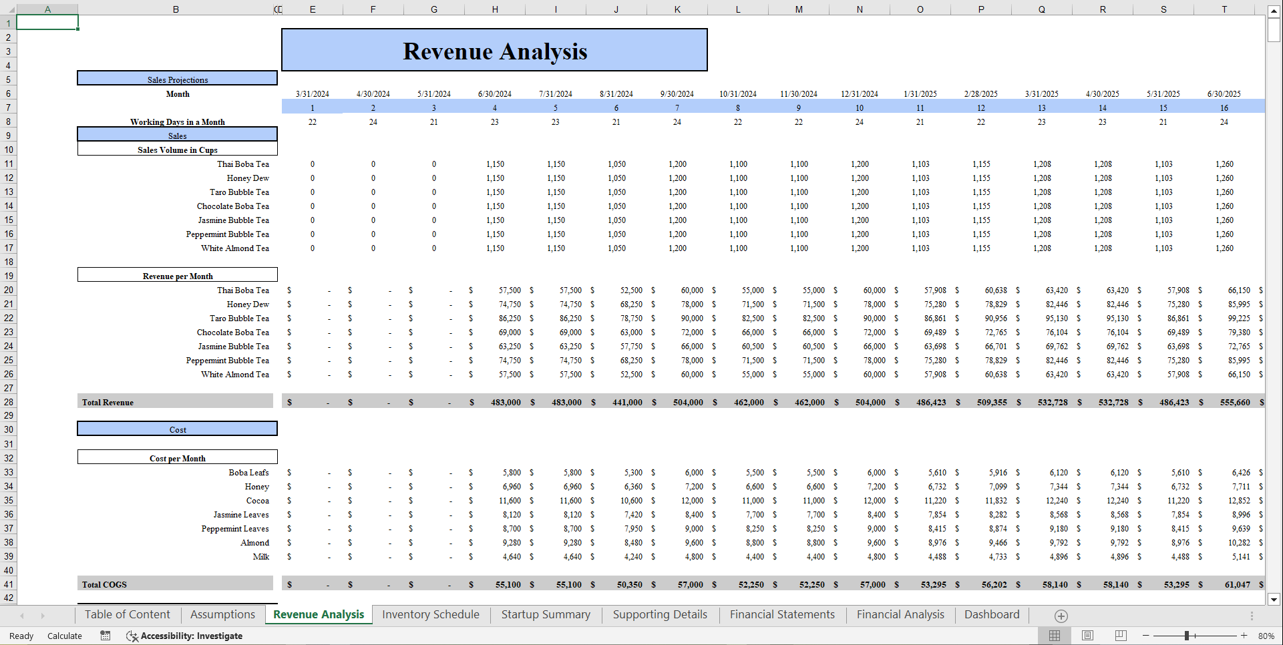The height and width of the screenshot is (645, 1283).
Task: Add a new worksheet with the plus icon
Action: coord(1061,615)
